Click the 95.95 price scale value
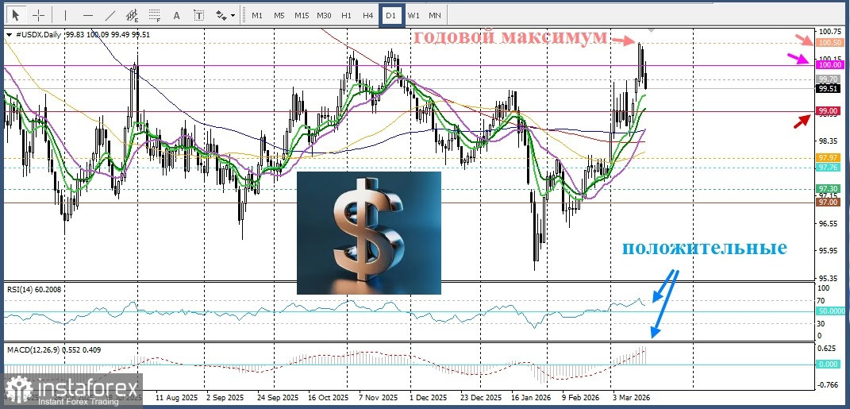The width and height of the screenshot is (850, 409). 829,251
